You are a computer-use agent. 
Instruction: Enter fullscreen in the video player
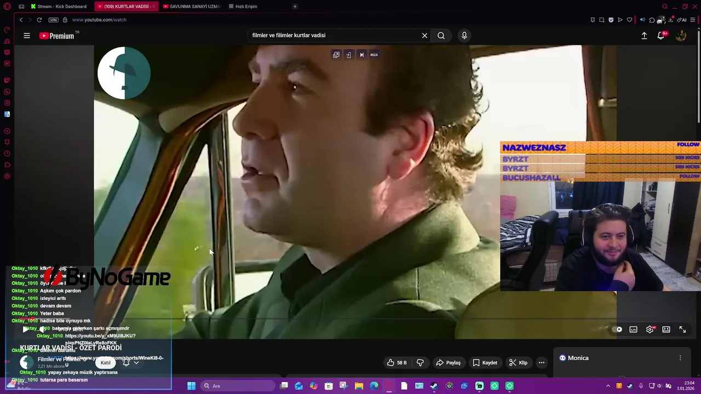[682, 329]
